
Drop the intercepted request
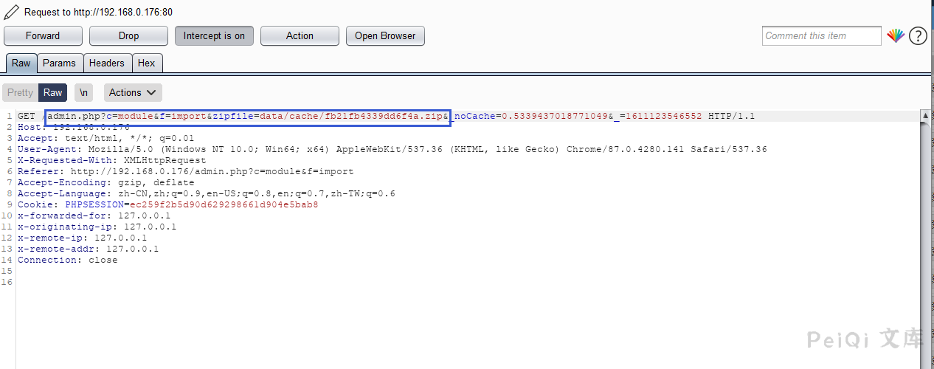pyautogui.click(x=128, y=35)
